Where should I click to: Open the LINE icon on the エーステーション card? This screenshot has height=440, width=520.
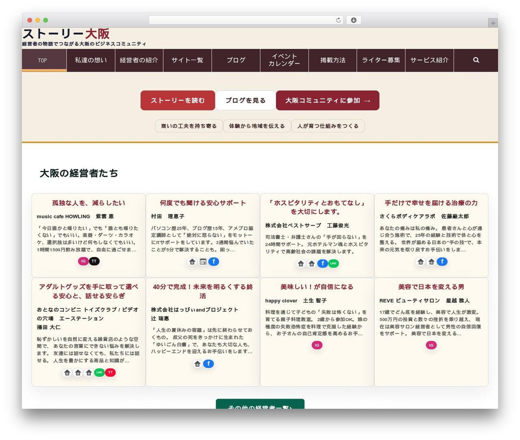point(100,372)
